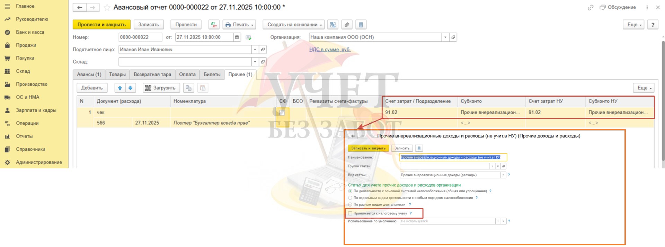The height and width of the screenshot is (247, 665).
Task: Select the Прочее (1) tab
Action: point(240,74)
